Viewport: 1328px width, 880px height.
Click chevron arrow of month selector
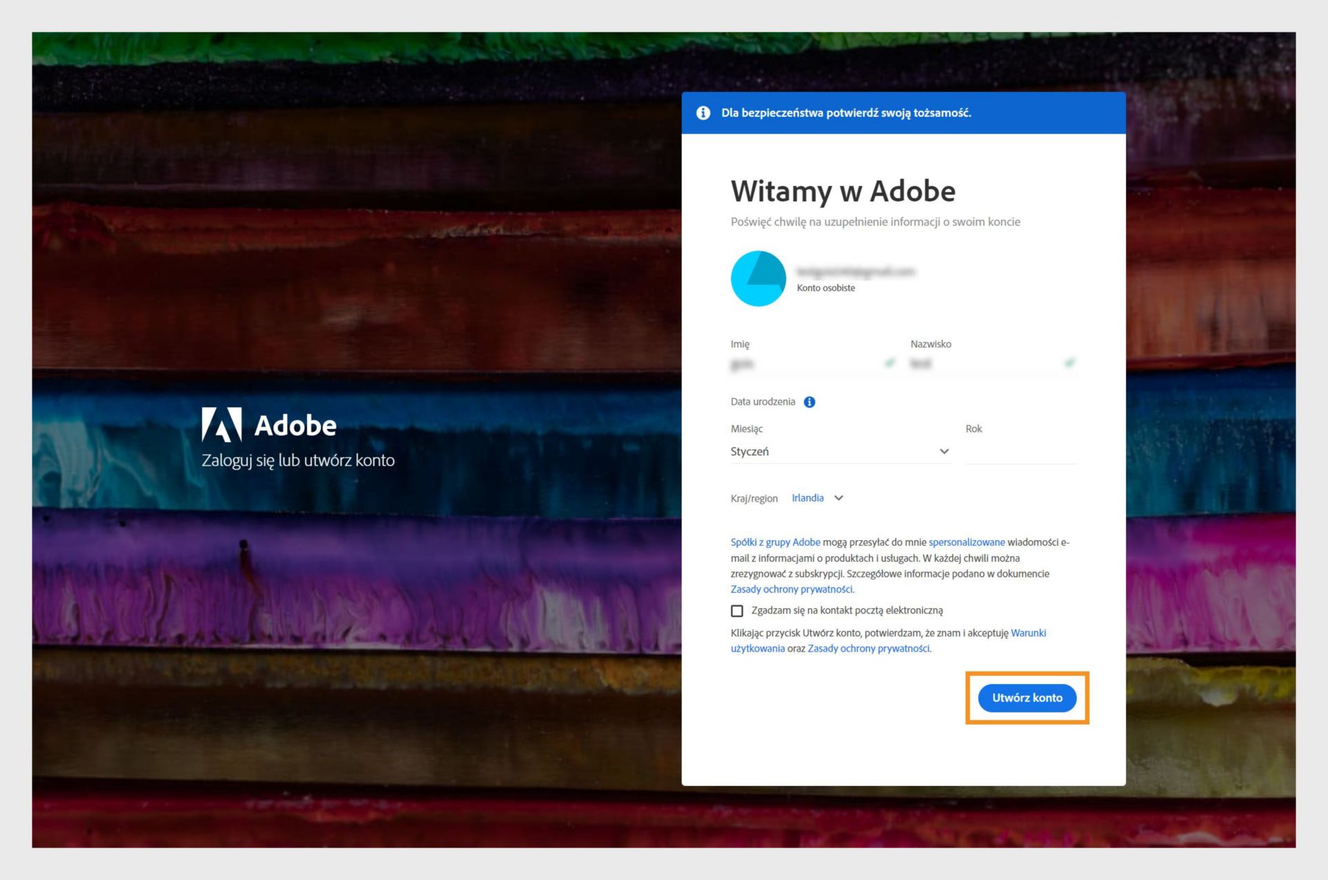coord(944,452)
